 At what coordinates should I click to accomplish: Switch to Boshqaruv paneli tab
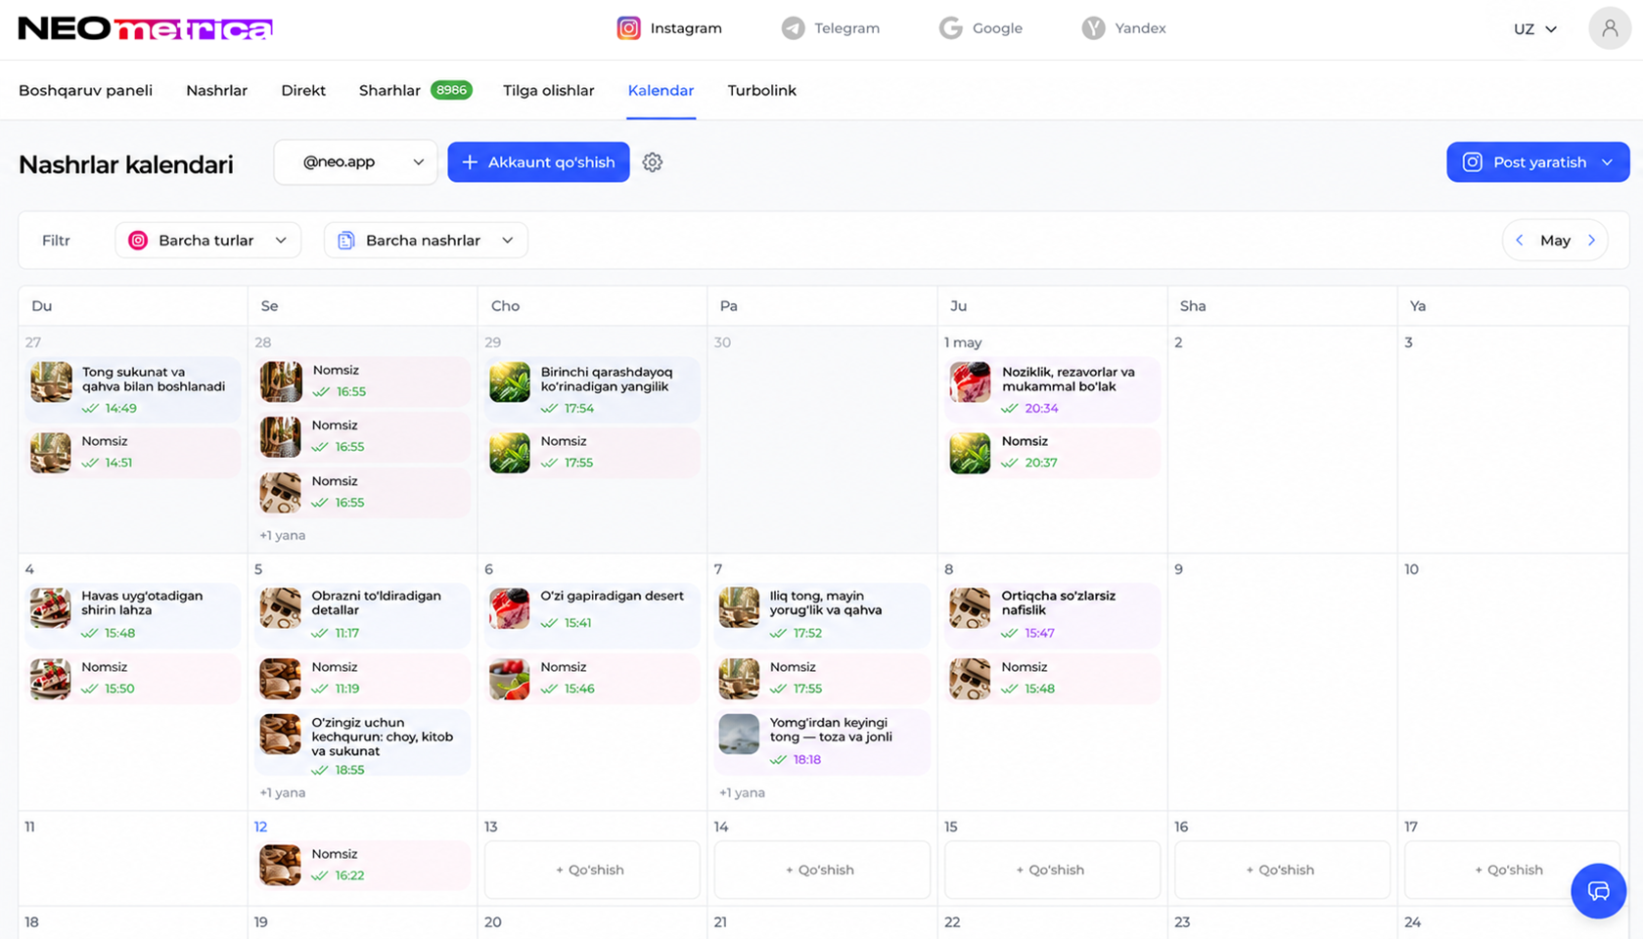click(x=85, y=90)
